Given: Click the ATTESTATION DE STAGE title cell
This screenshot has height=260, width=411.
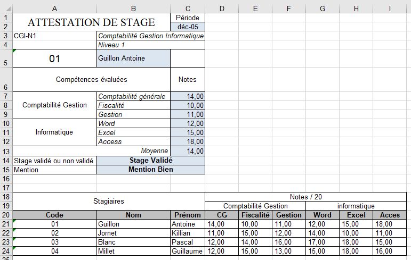Looking at the screenshot, I should point(91,22).
